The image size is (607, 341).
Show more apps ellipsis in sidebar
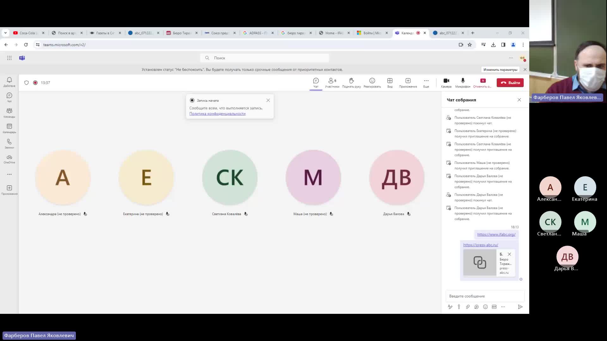pos(9,174)
